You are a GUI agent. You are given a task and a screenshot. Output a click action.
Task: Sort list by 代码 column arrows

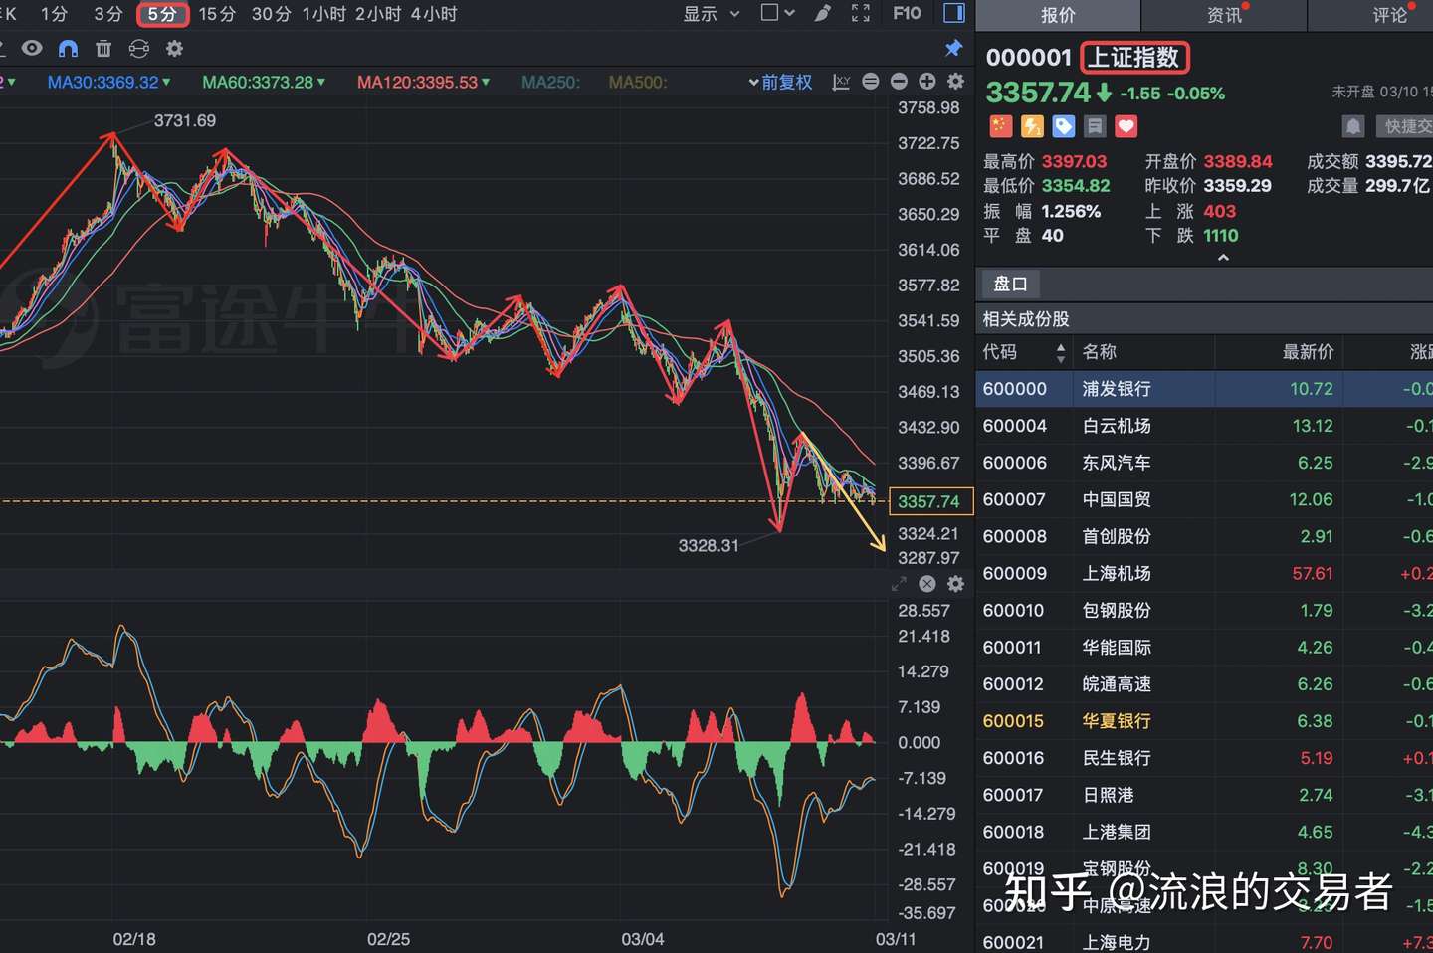(1061, 352)
